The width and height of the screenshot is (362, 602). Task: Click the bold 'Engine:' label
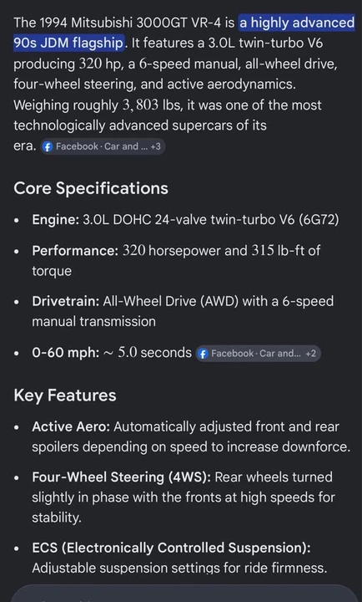pyautogui.click(x=56, y=220)
